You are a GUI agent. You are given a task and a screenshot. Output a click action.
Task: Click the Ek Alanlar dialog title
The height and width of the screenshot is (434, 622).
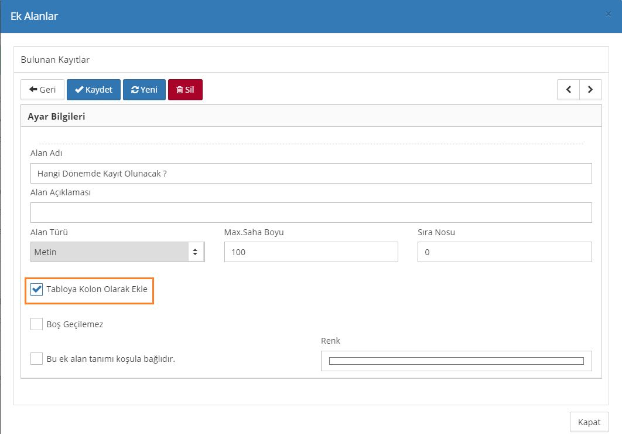click(x=34, y=16)
